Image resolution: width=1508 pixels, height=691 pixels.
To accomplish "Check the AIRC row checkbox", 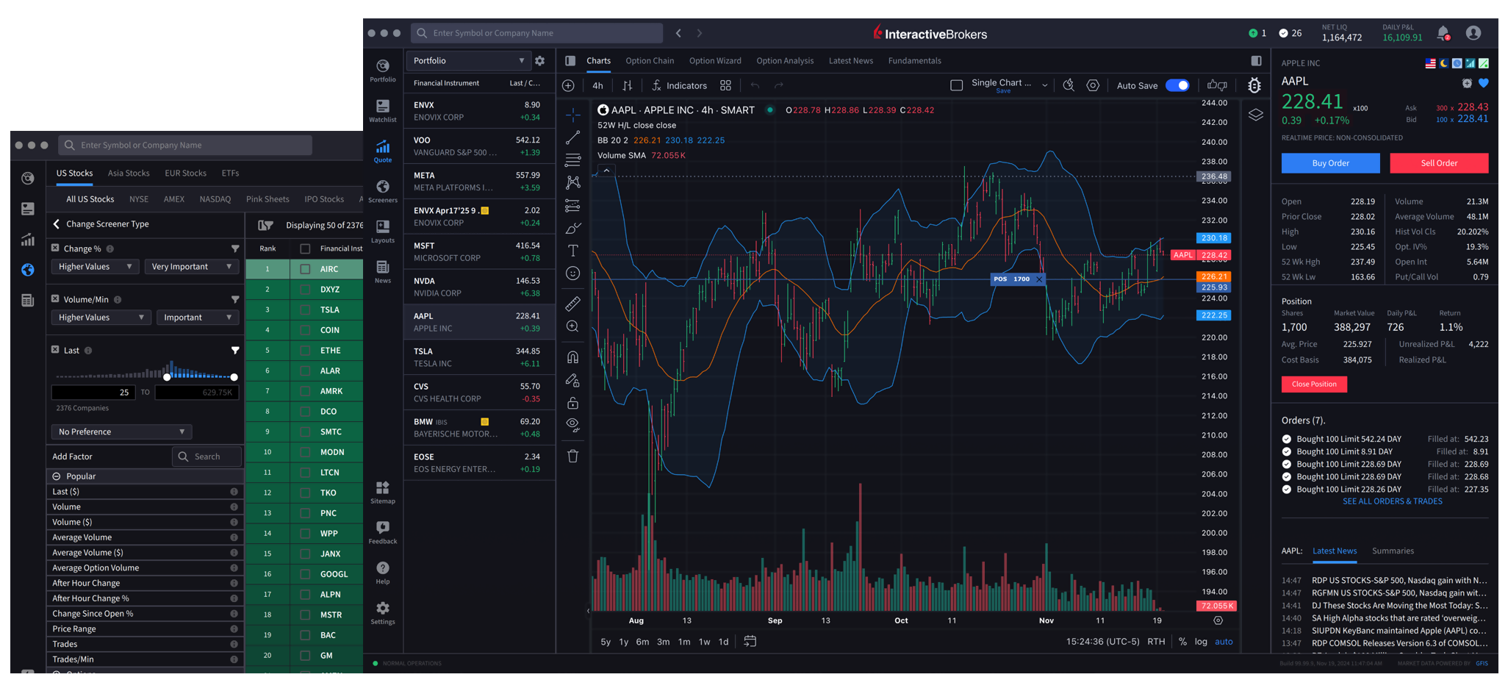I will pyautogui.click(x=305, y=269).
